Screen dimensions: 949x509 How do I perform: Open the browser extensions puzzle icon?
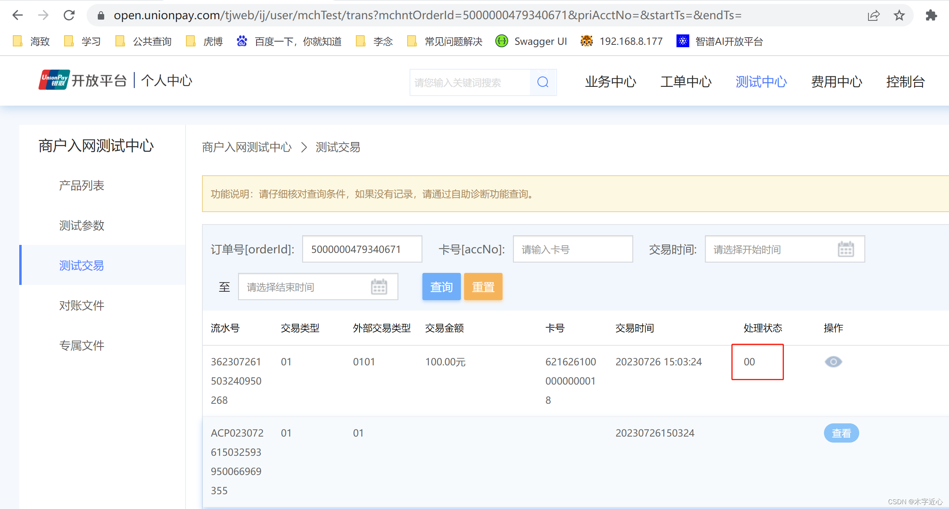pos(931,15)
